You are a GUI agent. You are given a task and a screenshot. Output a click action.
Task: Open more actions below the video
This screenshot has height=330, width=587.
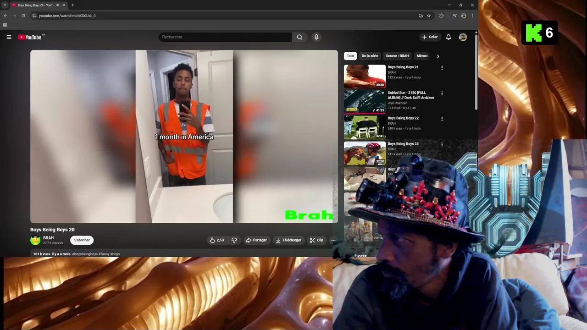coord(333,240)
